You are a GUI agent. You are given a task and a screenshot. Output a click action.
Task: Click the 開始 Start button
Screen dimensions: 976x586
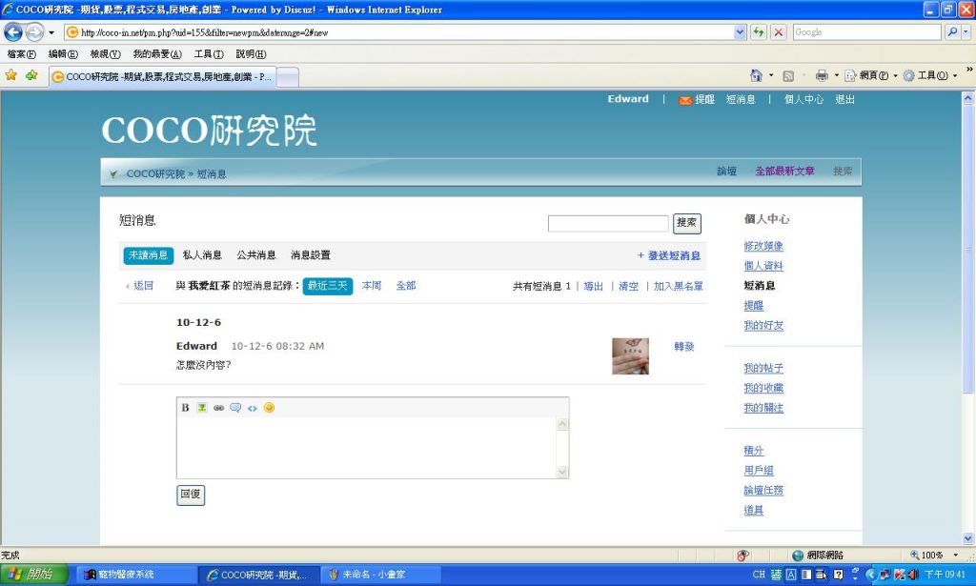pyautogui.click(x=33, y=575)
